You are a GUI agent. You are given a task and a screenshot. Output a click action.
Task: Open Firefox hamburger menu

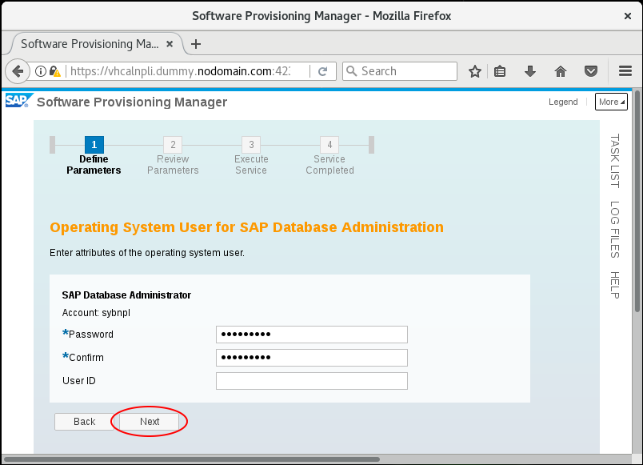(625, 71)
